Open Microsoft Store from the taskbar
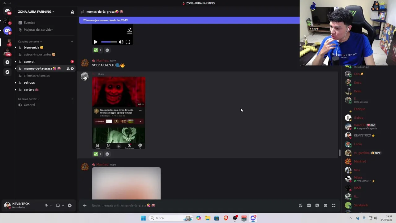 217,218
